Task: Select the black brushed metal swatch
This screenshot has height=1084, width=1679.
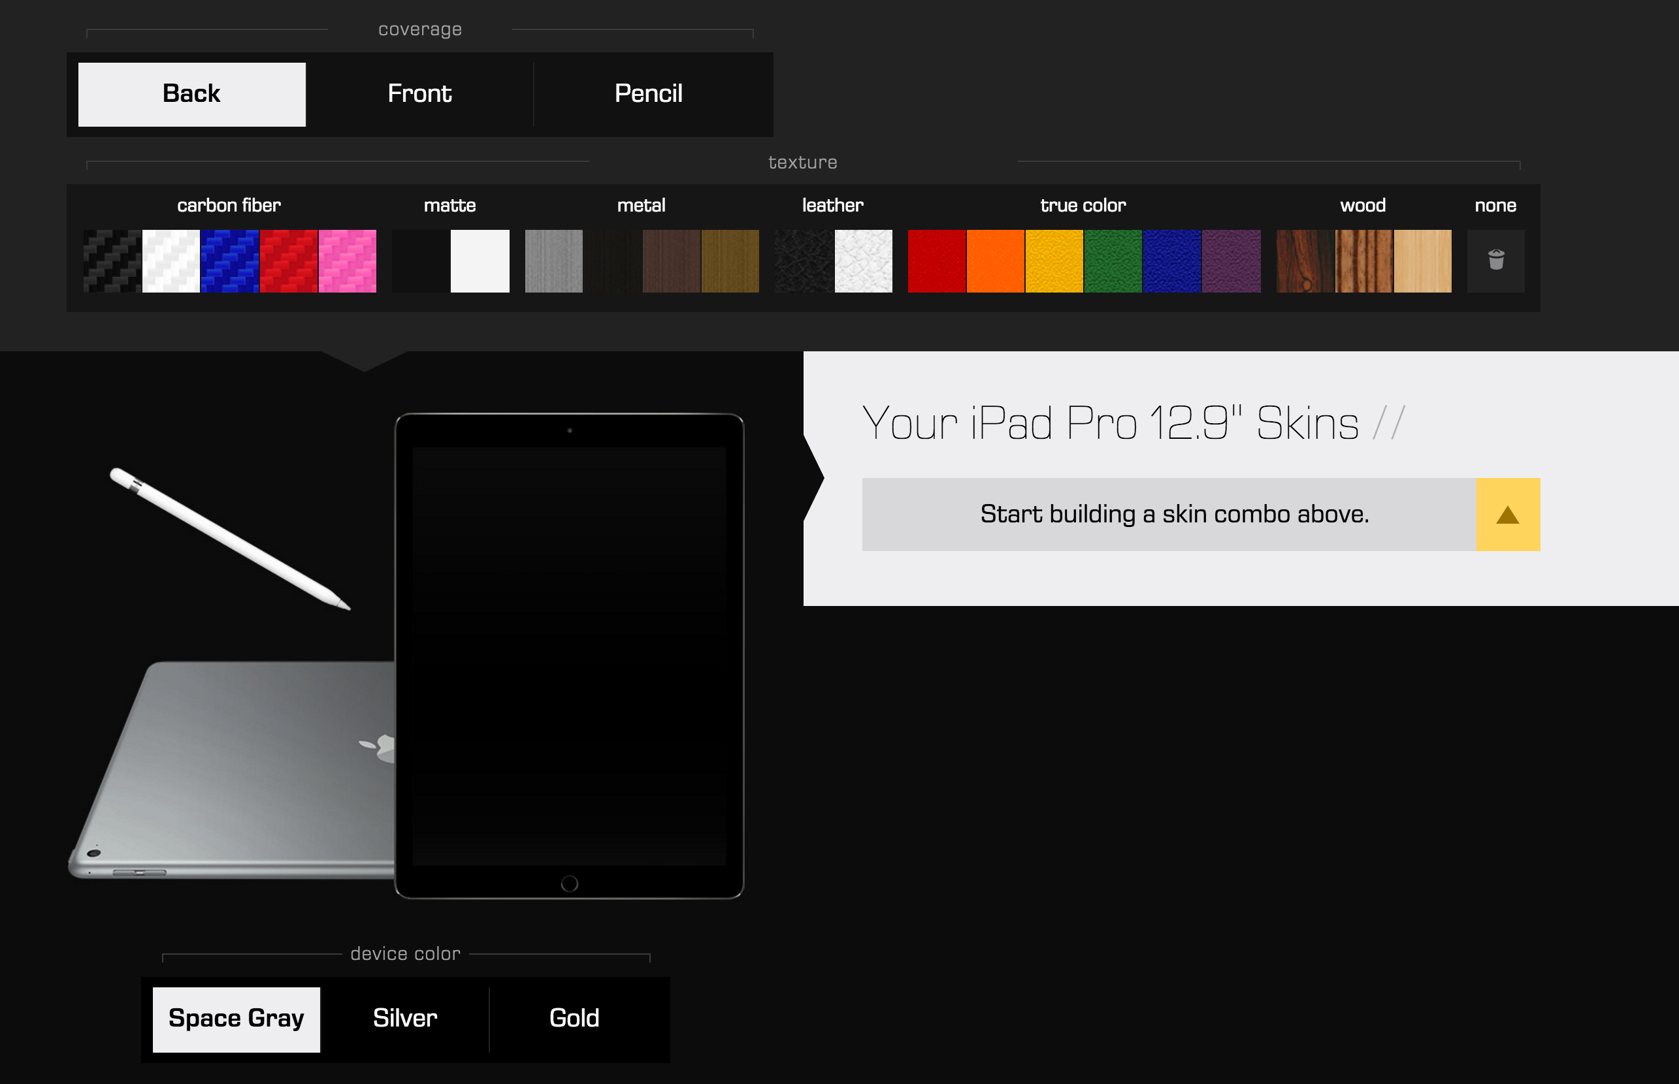Action: (613, 261)
